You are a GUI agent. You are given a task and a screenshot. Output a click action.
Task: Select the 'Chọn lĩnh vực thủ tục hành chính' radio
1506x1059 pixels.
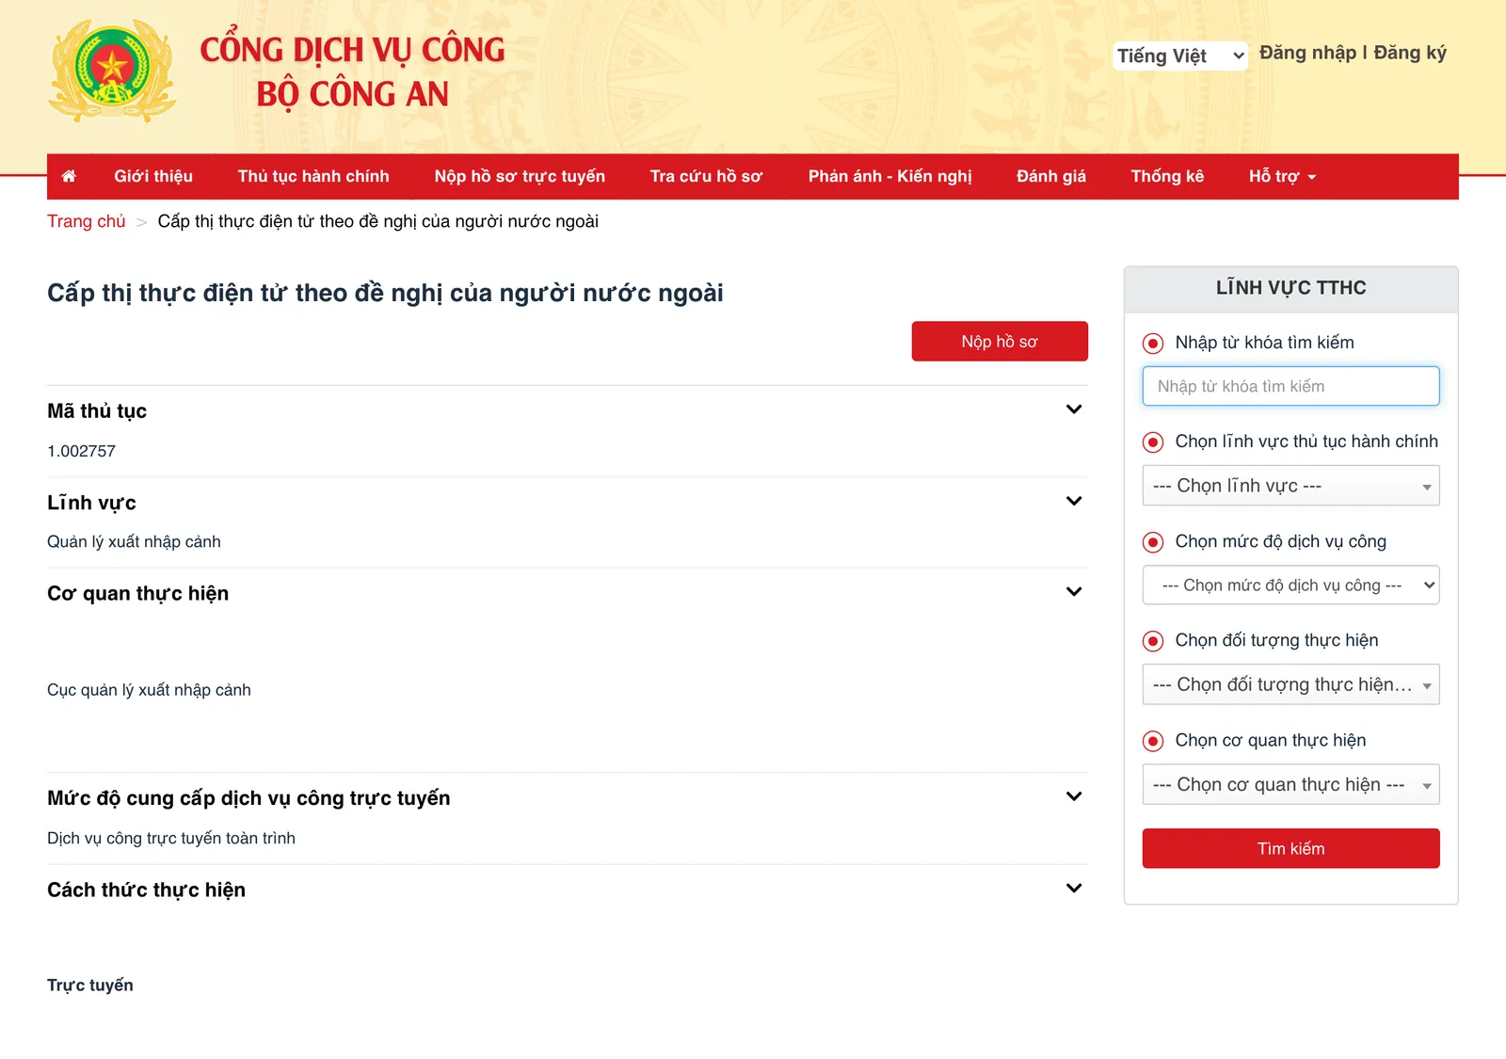[x=1153, y=442]
